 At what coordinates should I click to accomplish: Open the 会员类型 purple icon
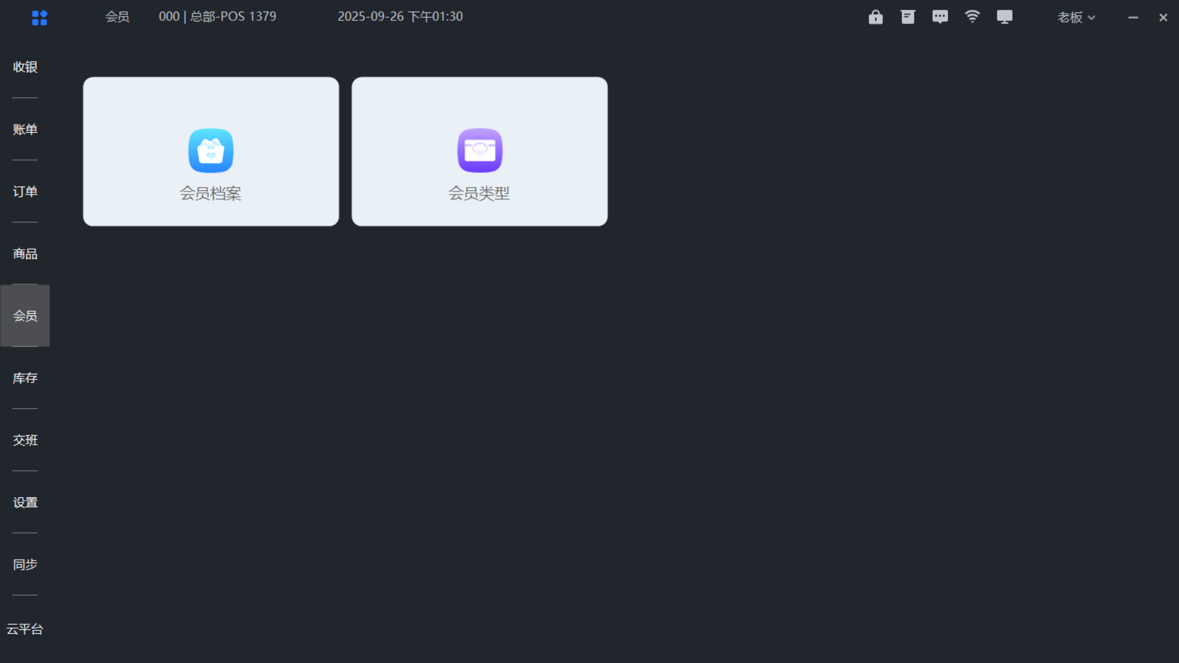[480, 150]
